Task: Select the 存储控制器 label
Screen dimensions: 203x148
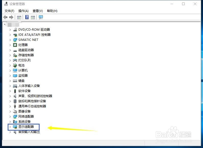Action: pos(26,55)
